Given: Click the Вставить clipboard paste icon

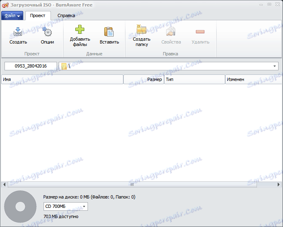Looking at the screenshot, I should point(109,32).
